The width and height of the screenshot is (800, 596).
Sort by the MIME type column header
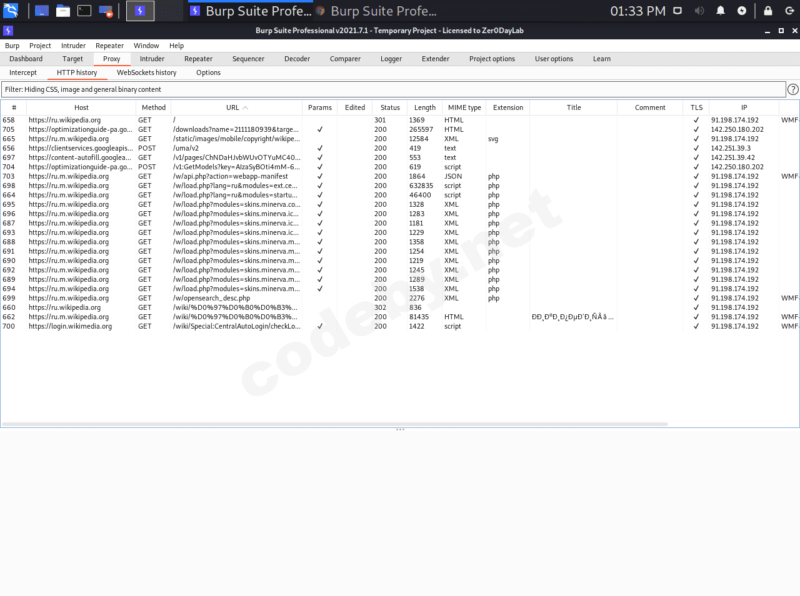[464, 107]
